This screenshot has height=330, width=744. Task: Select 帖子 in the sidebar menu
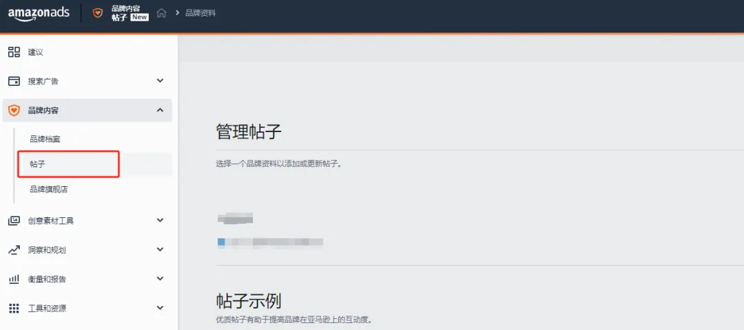pos(38,165)
